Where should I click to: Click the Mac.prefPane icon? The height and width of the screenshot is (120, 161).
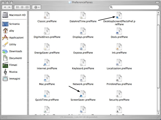click(47, 78)
